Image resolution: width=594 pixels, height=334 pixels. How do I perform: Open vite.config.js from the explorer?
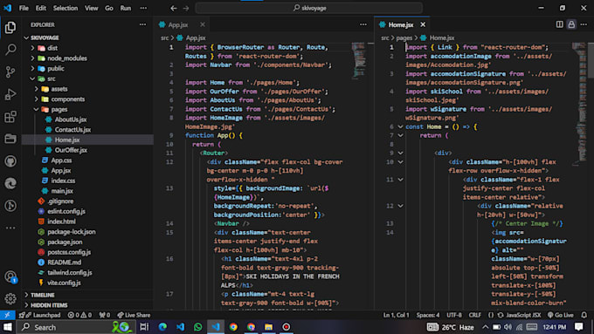click(88, 283)
